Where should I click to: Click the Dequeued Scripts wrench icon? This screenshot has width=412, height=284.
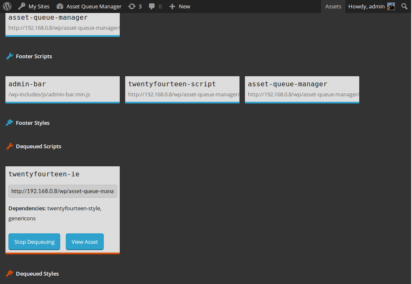pos(10,146)
